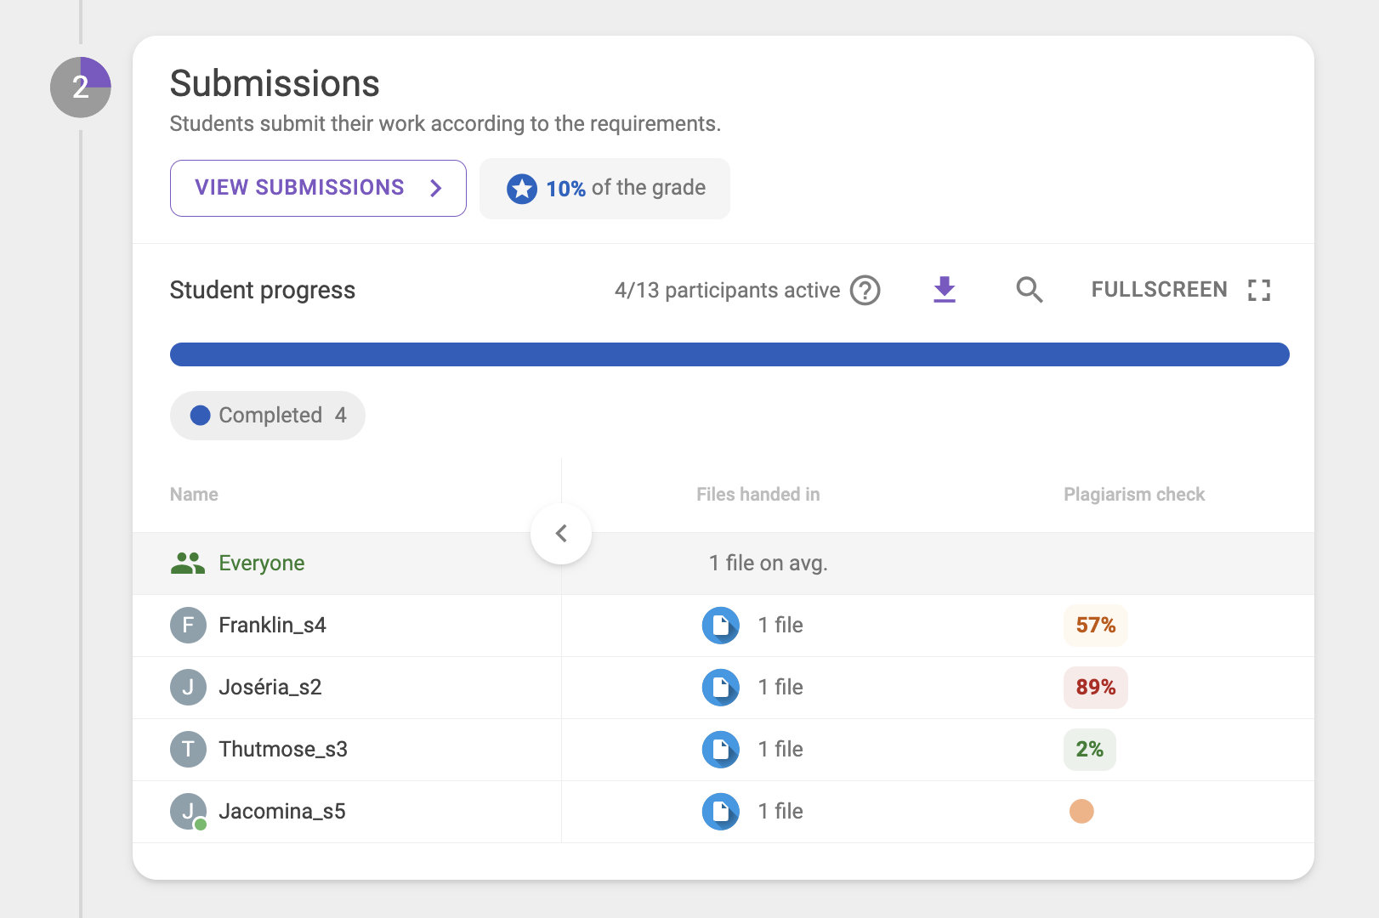
Task: Click the 1 file on avg. text
Action: [x=769, y=564]
